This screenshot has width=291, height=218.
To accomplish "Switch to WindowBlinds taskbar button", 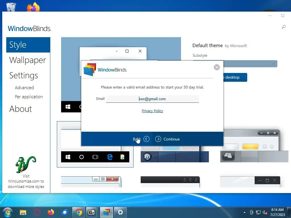I will pos(107,212).
